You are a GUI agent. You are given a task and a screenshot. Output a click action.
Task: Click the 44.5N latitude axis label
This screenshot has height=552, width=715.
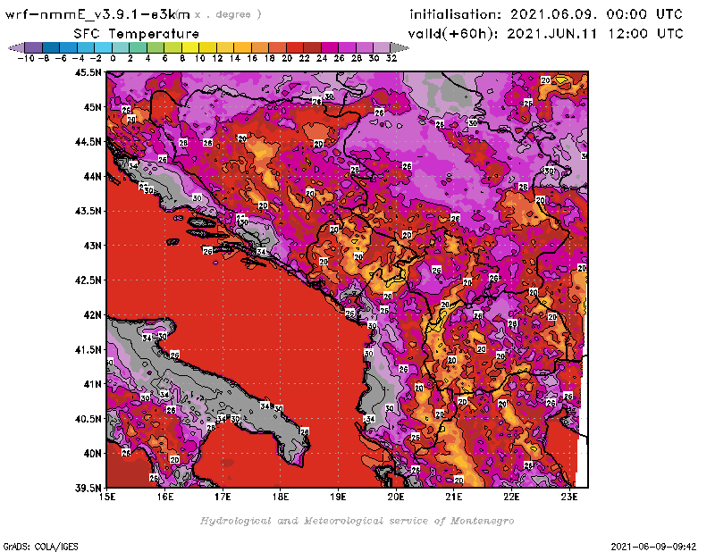tap(88, 142)
